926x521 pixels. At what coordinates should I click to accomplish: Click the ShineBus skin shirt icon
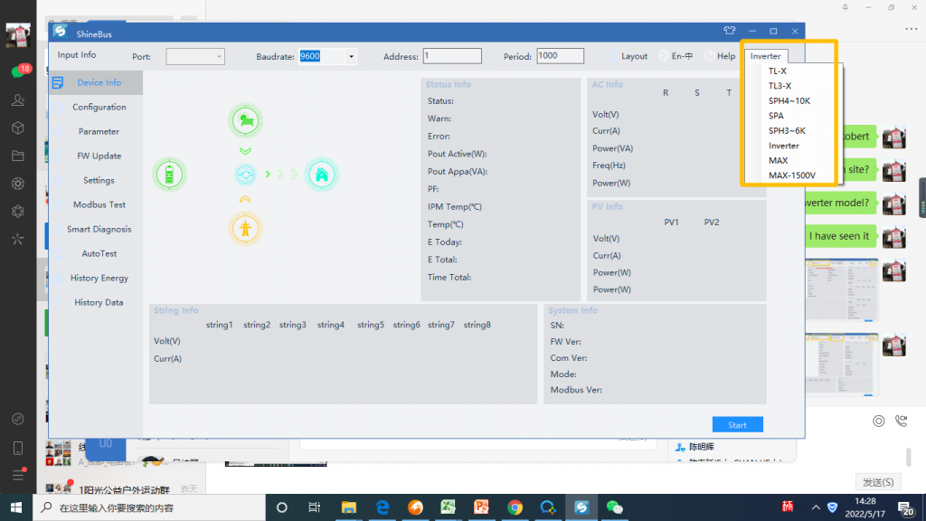point(730,31)
